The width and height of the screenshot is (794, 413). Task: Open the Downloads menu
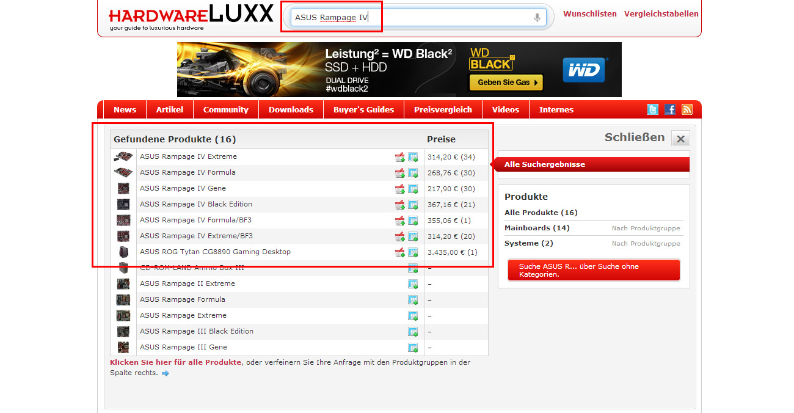pos(291,110)
